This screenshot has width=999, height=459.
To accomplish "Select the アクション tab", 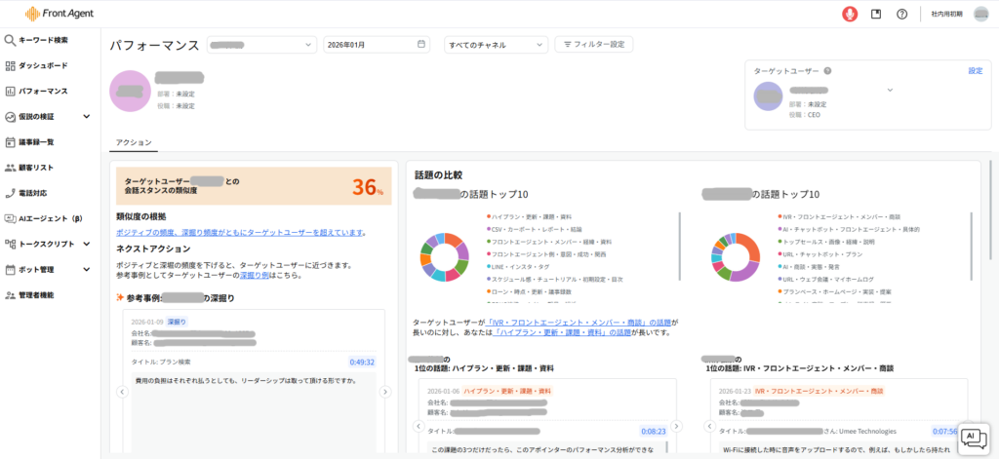I will [133, 142].
